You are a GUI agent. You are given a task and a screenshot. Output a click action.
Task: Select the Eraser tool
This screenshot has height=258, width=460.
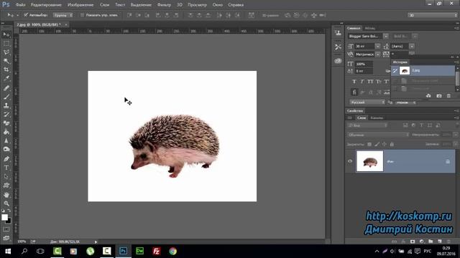[x=6, y=123]
